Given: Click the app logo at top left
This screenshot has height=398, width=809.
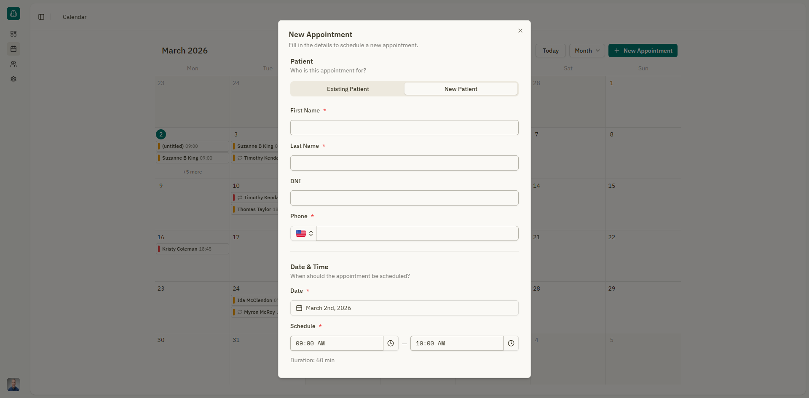Looking at the screenshot, I should 13,13.
